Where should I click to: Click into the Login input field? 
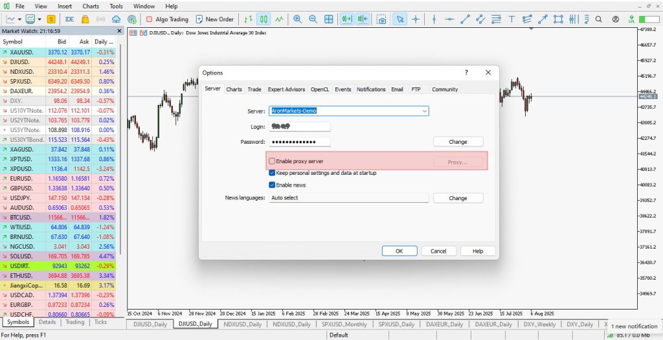point(300,126)
